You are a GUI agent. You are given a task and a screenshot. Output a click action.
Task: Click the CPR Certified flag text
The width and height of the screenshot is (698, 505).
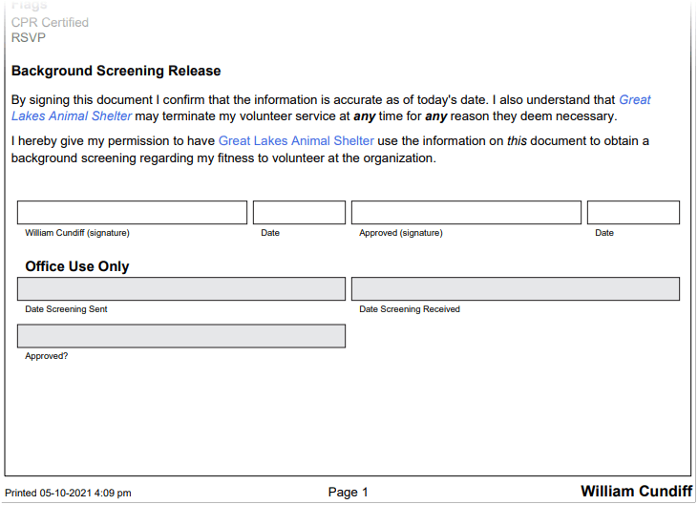point(50,22)
